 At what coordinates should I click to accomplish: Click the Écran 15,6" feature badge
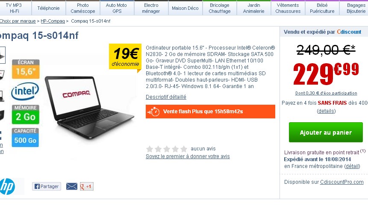26,69
